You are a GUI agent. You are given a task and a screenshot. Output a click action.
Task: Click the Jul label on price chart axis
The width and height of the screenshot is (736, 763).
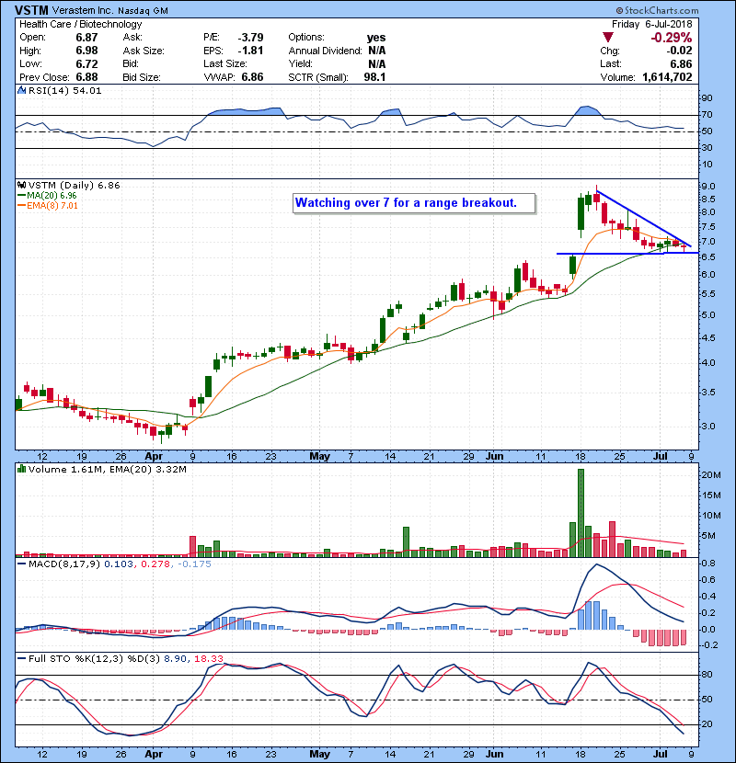(660, 457)
